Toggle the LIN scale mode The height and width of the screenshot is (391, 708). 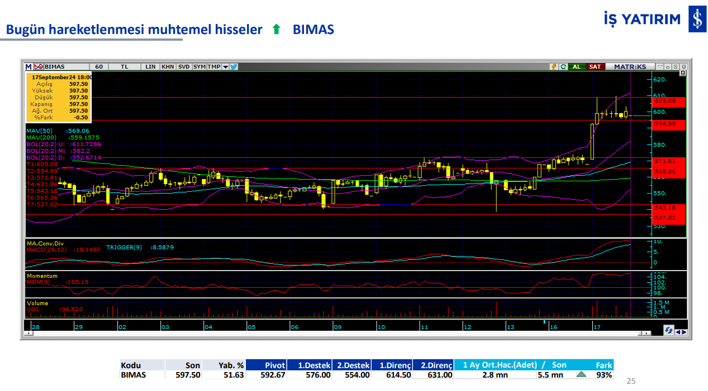(150, 66)
